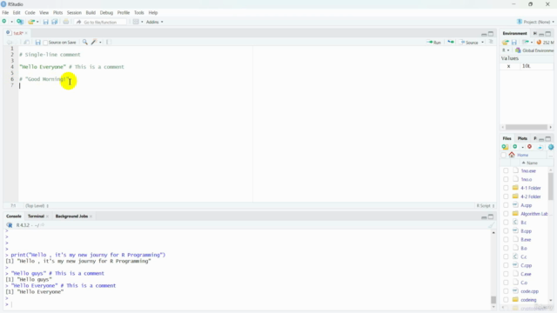Screen dimensions: 557x313
Task: Click the Import Dataset icon
Action: pyautogui.click(x=526, y=43)
